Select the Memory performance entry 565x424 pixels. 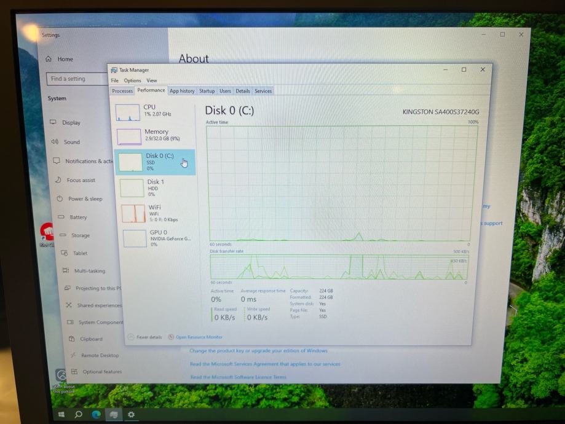156,136
